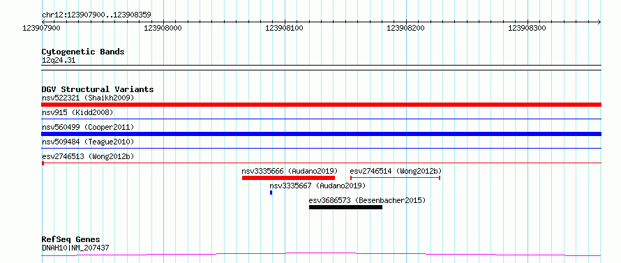Select the red nsv3335666 variant bar

[288, 178]
